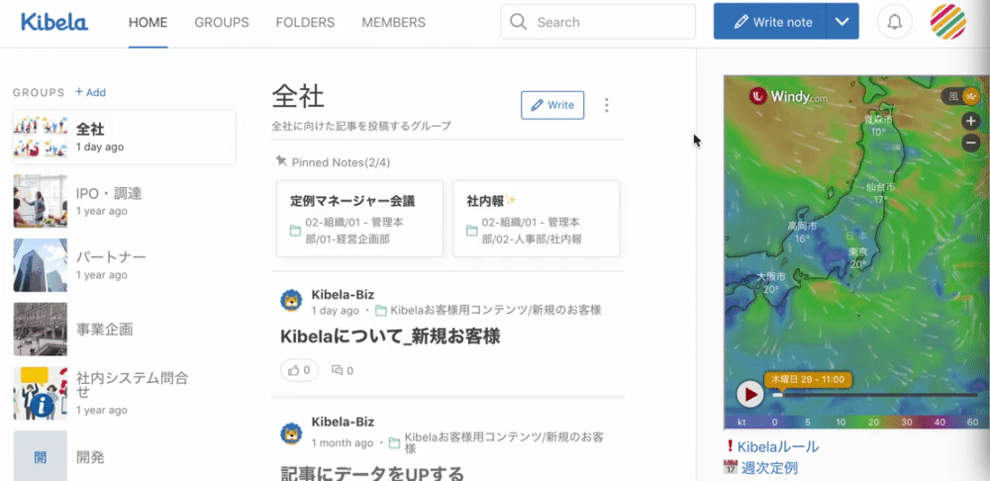Open the user profile avatar
Viewport: 990px width, 481px height.
coord(947,22)
